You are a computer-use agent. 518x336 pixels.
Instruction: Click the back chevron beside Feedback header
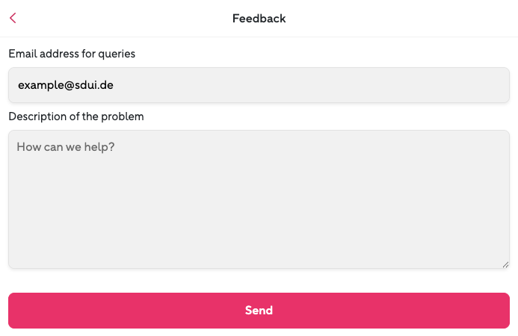[x=13, y=18]
